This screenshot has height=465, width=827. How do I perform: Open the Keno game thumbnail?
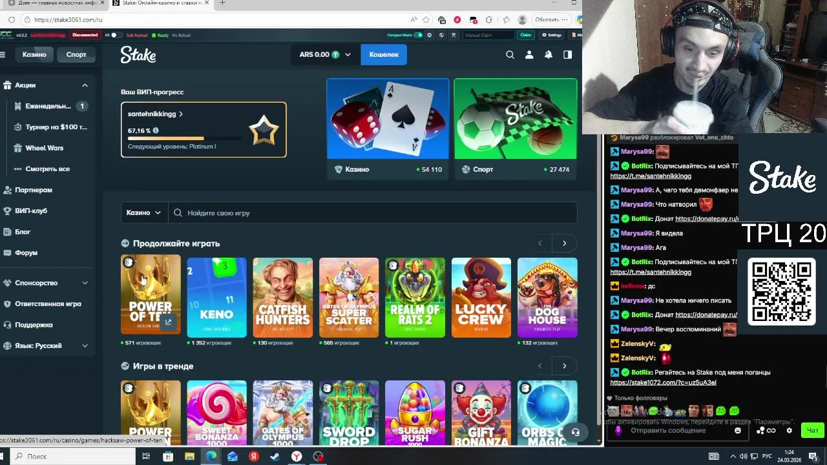(x=216, y=297)
